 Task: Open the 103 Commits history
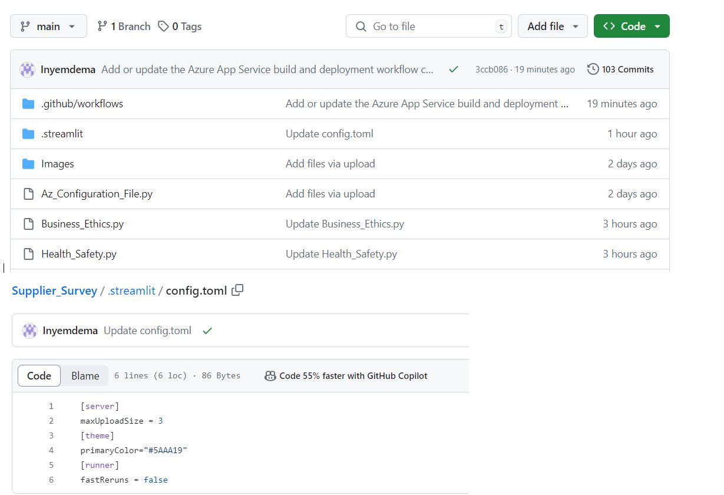click(x=620, y=70)
